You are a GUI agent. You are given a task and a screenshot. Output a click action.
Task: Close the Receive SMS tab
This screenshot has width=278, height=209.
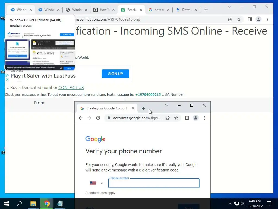click(141, 10)
